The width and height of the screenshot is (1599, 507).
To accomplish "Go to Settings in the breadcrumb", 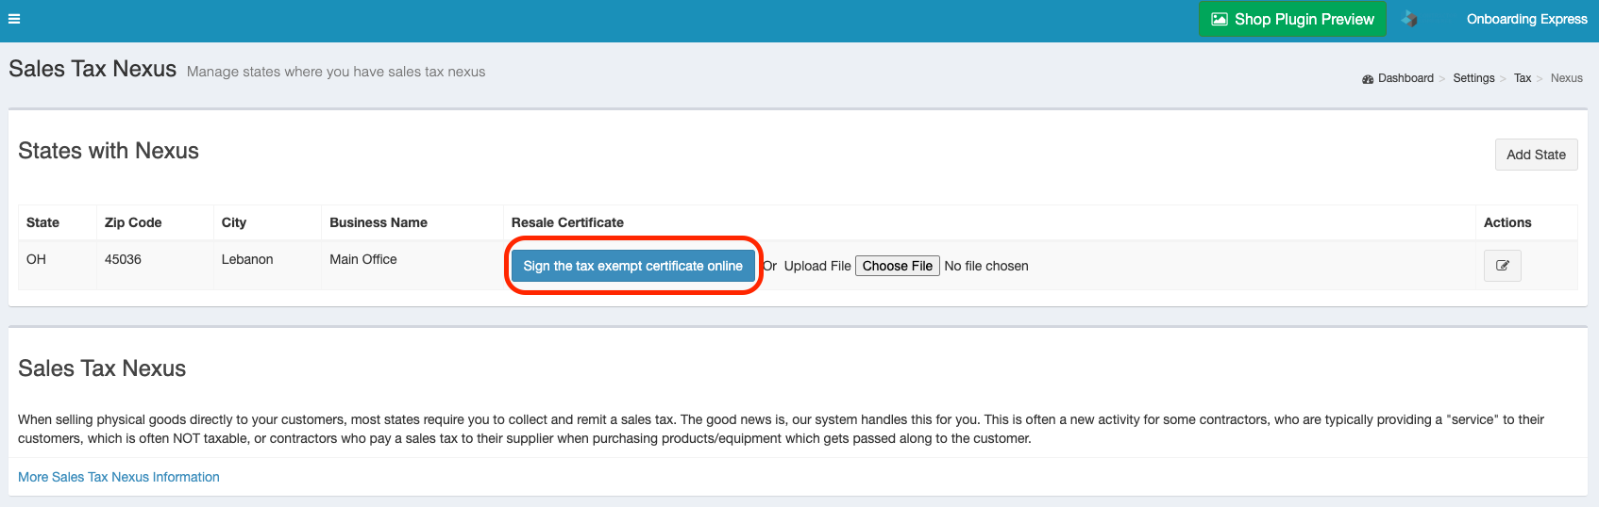I will (x=1473, y=78).
